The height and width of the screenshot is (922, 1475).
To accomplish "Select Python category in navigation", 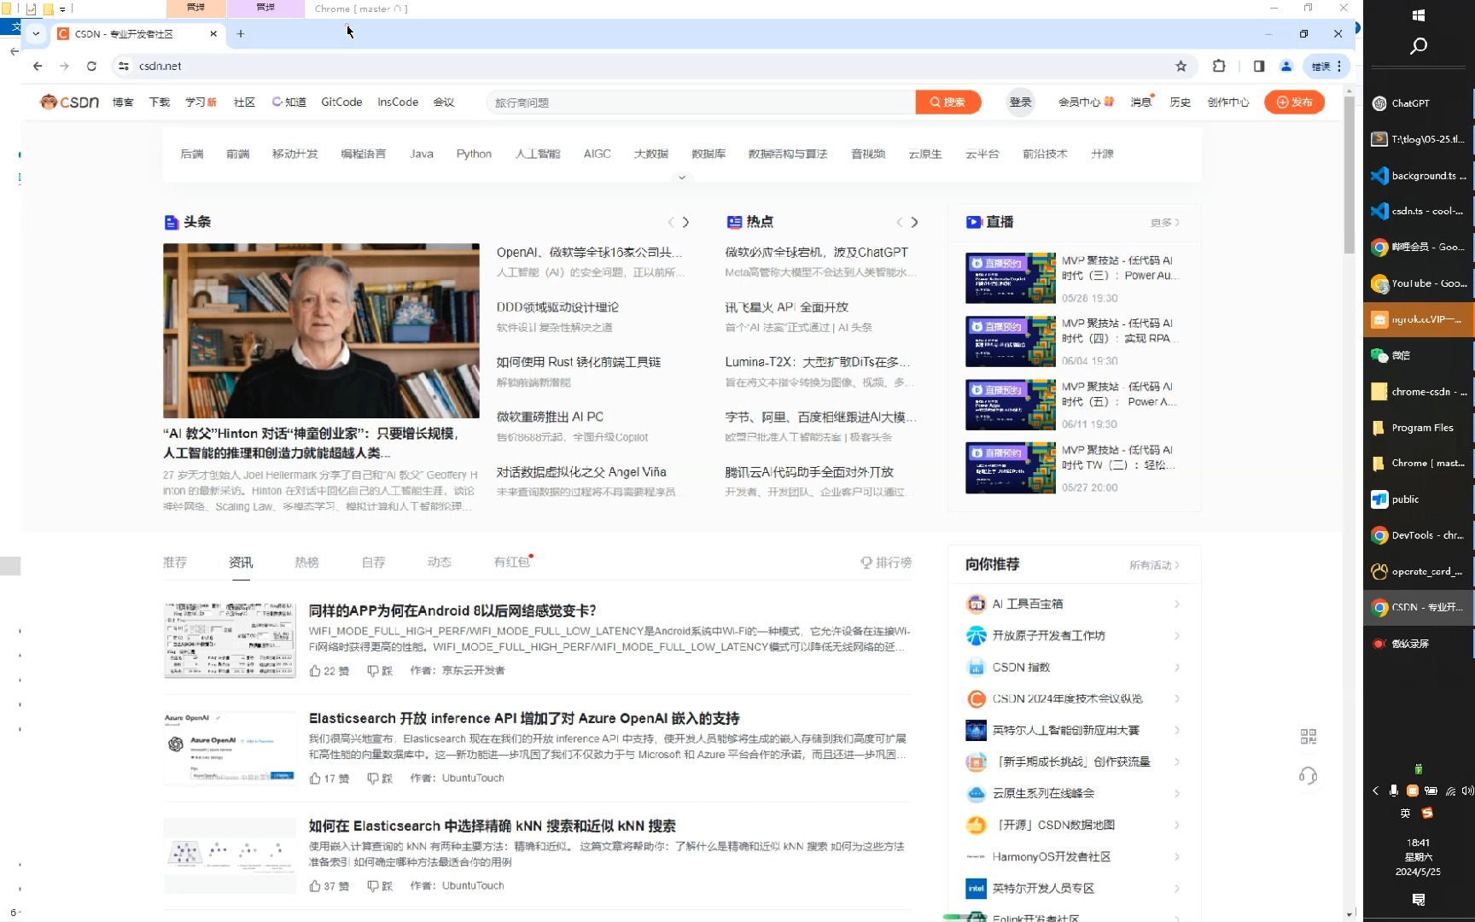I will tap(474, 155).
